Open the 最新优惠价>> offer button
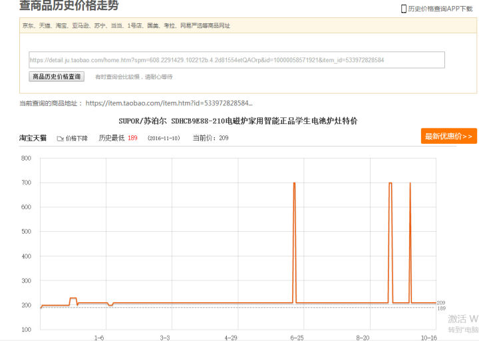Viewport: 479px width, 341px height. point(448,137)
